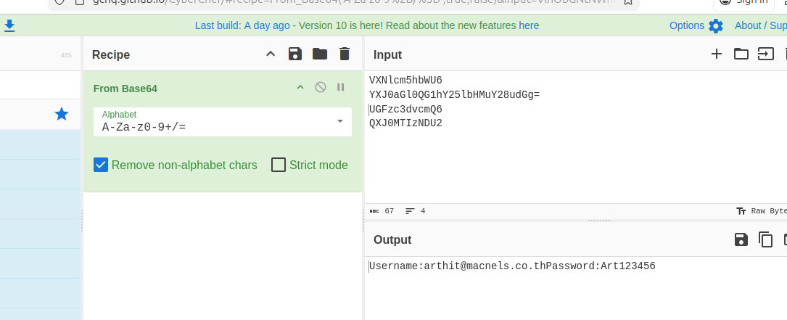787x320 pixels.
Task: Save the current recipe
Action: coord(295,54)
